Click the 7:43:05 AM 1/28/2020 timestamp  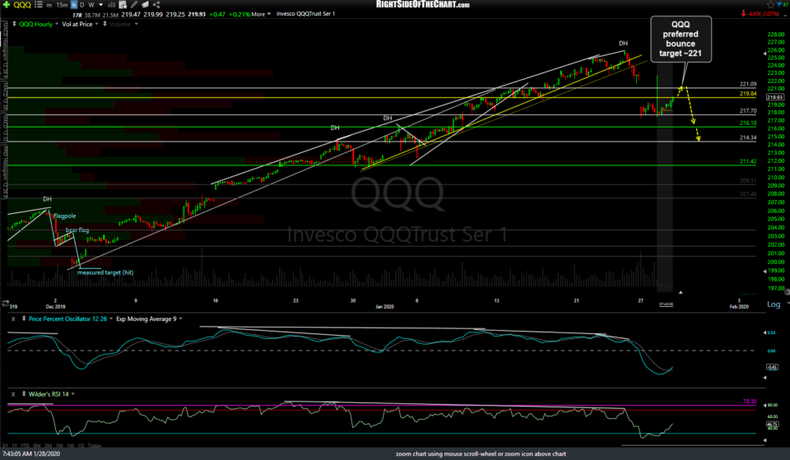coord(30,454)
